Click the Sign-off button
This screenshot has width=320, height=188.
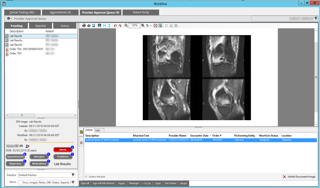point(85,183)
